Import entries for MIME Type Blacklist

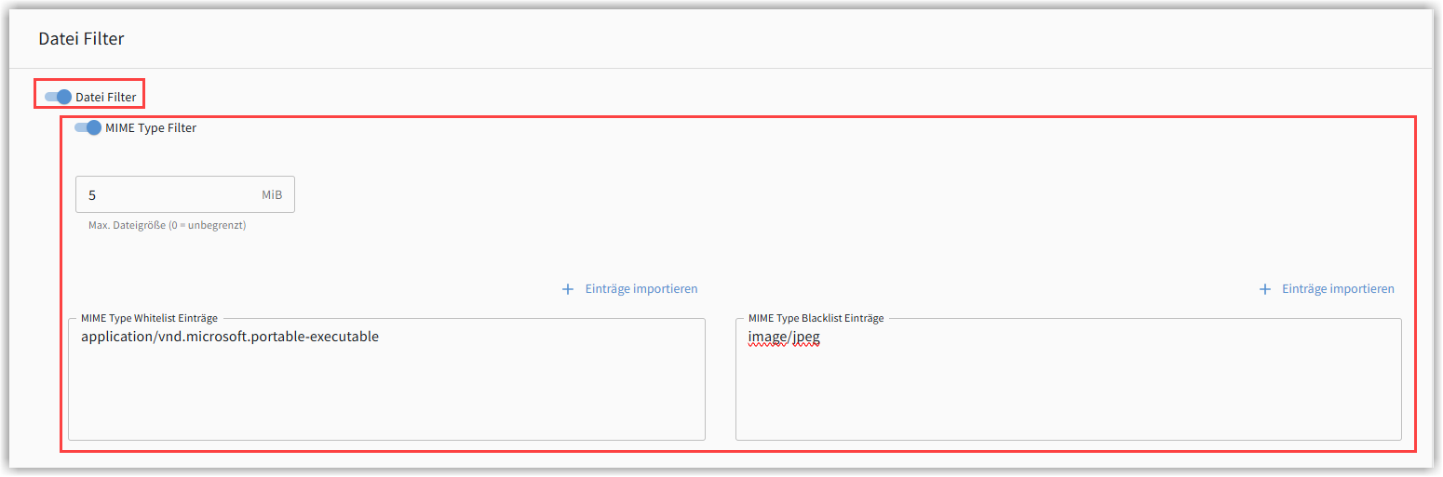(x=1327, y=289)
